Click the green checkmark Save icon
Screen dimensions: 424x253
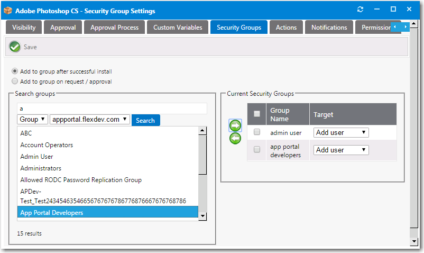pos(15,47)
